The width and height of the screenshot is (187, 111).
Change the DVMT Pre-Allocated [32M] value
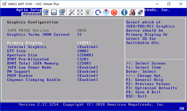coord(83,59)
